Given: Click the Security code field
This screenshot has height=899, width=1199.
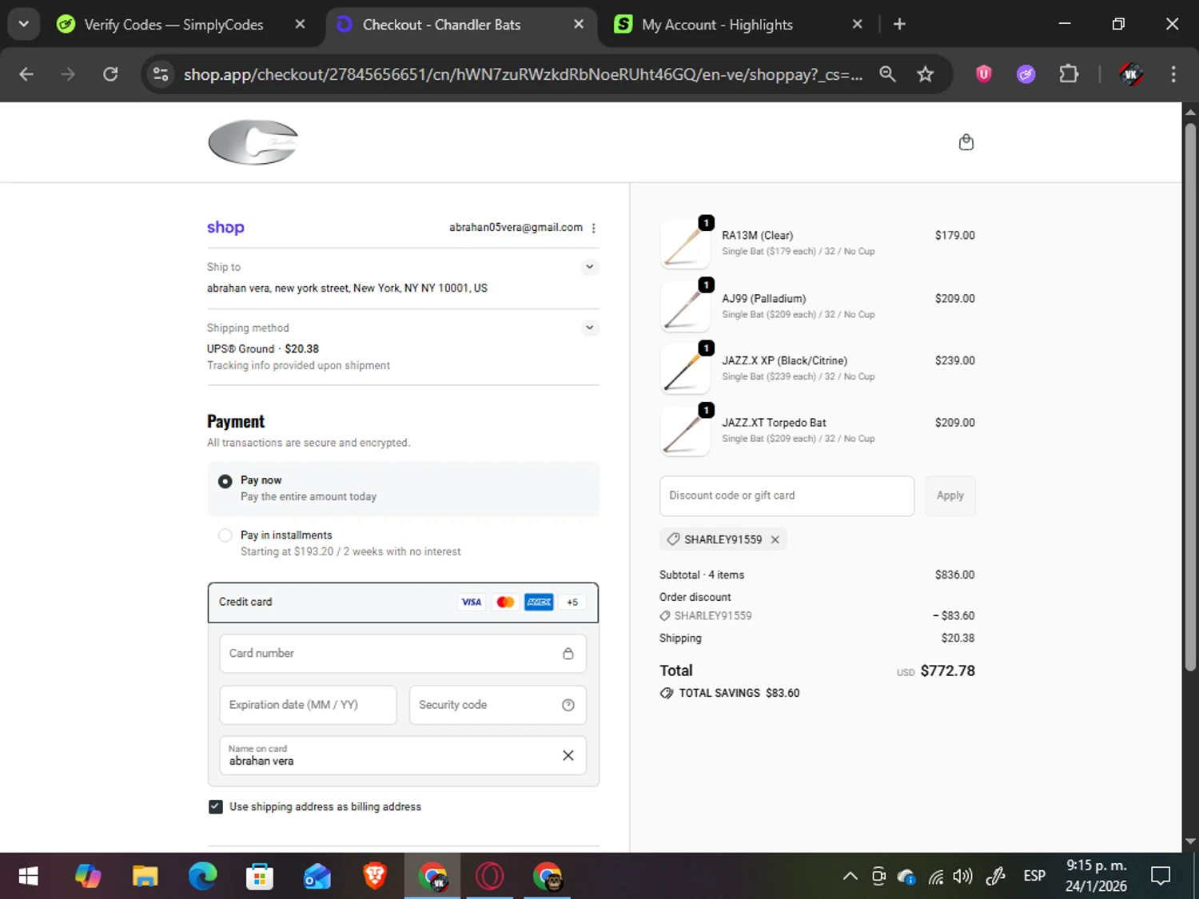Looking at the screenshot, I should (497, 705).
